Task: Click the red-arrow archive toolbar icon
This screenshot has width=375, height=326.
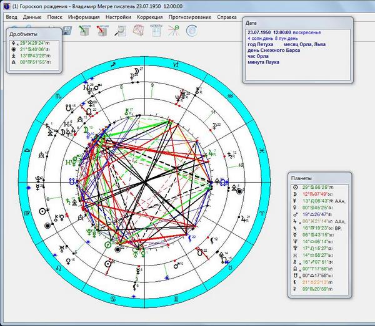Action: (x=102, y=31)
